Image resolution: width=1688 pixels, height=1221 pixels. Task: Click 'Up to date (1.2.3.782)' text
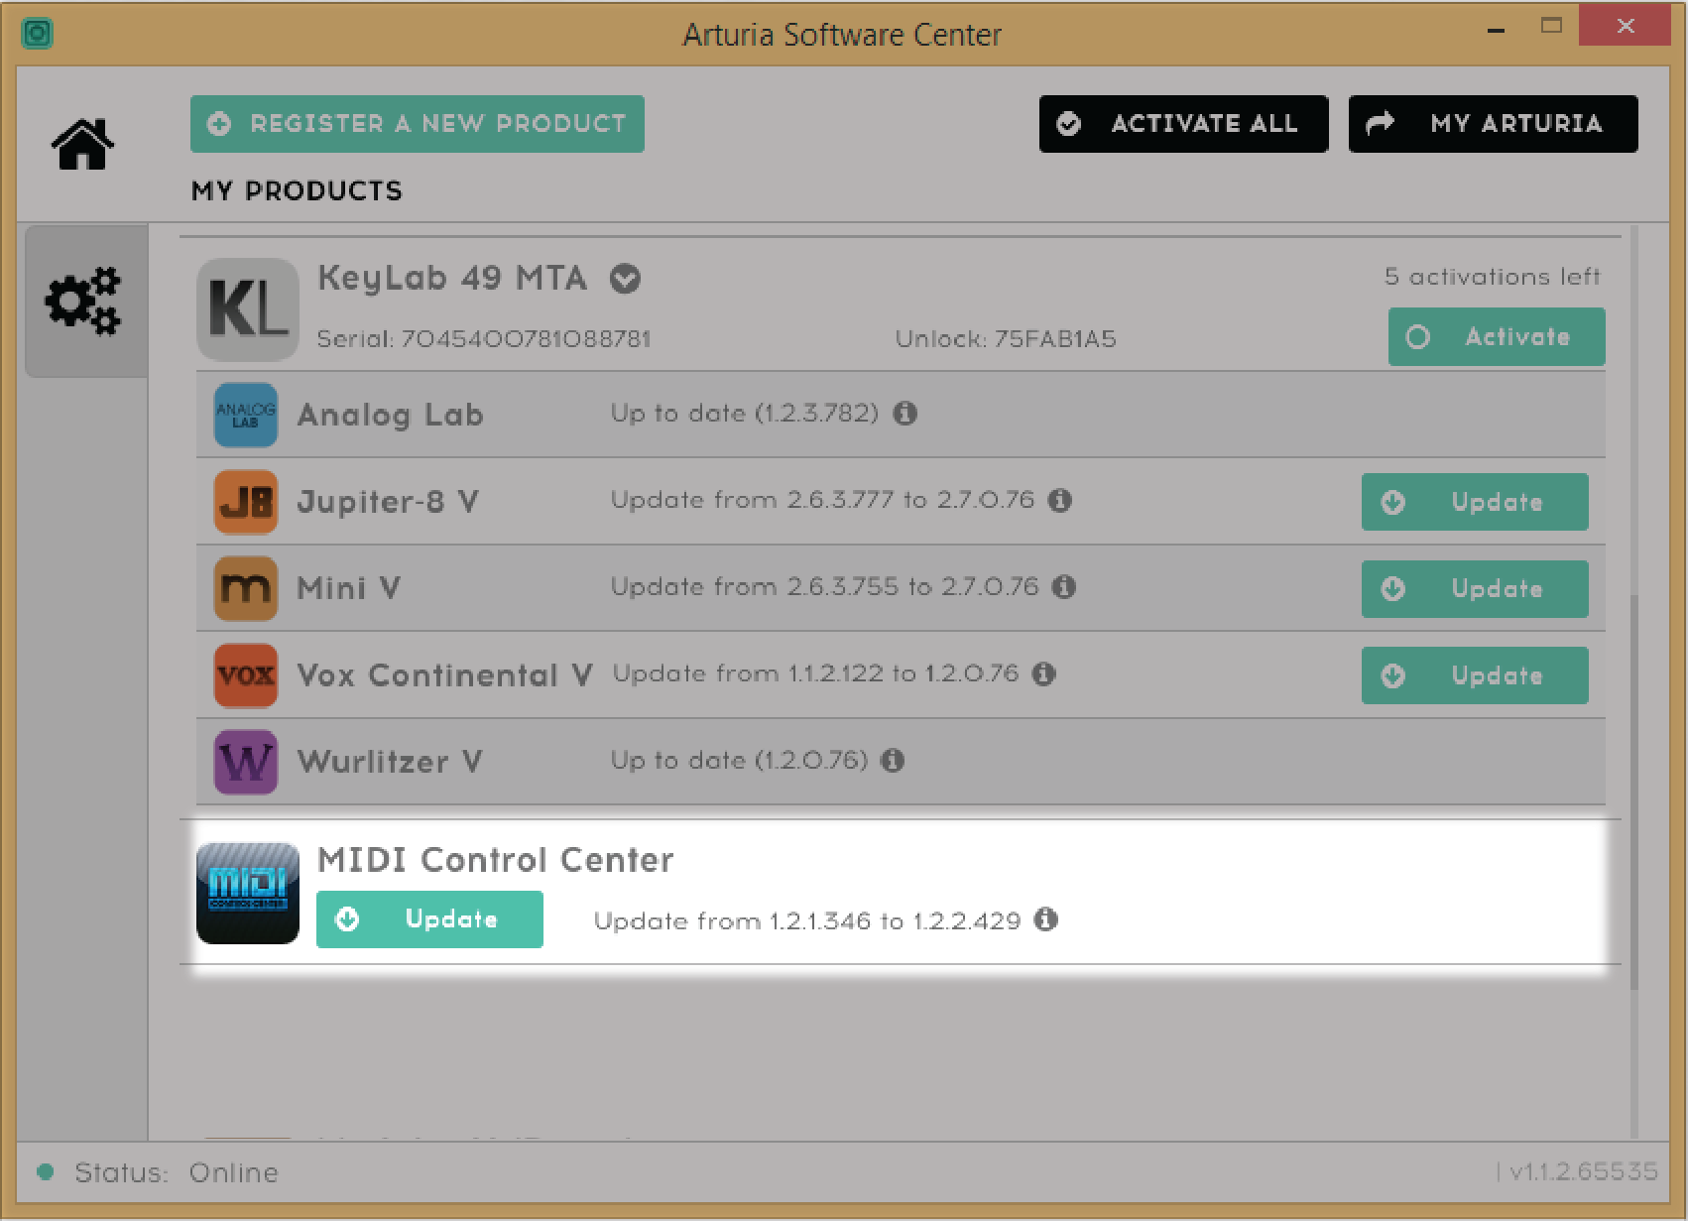click(745, 413)
